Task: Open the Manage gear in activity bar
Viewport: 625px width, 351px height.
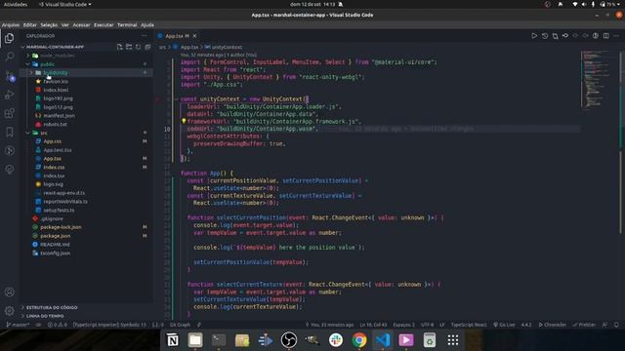Action: click(x=9, y=310)
